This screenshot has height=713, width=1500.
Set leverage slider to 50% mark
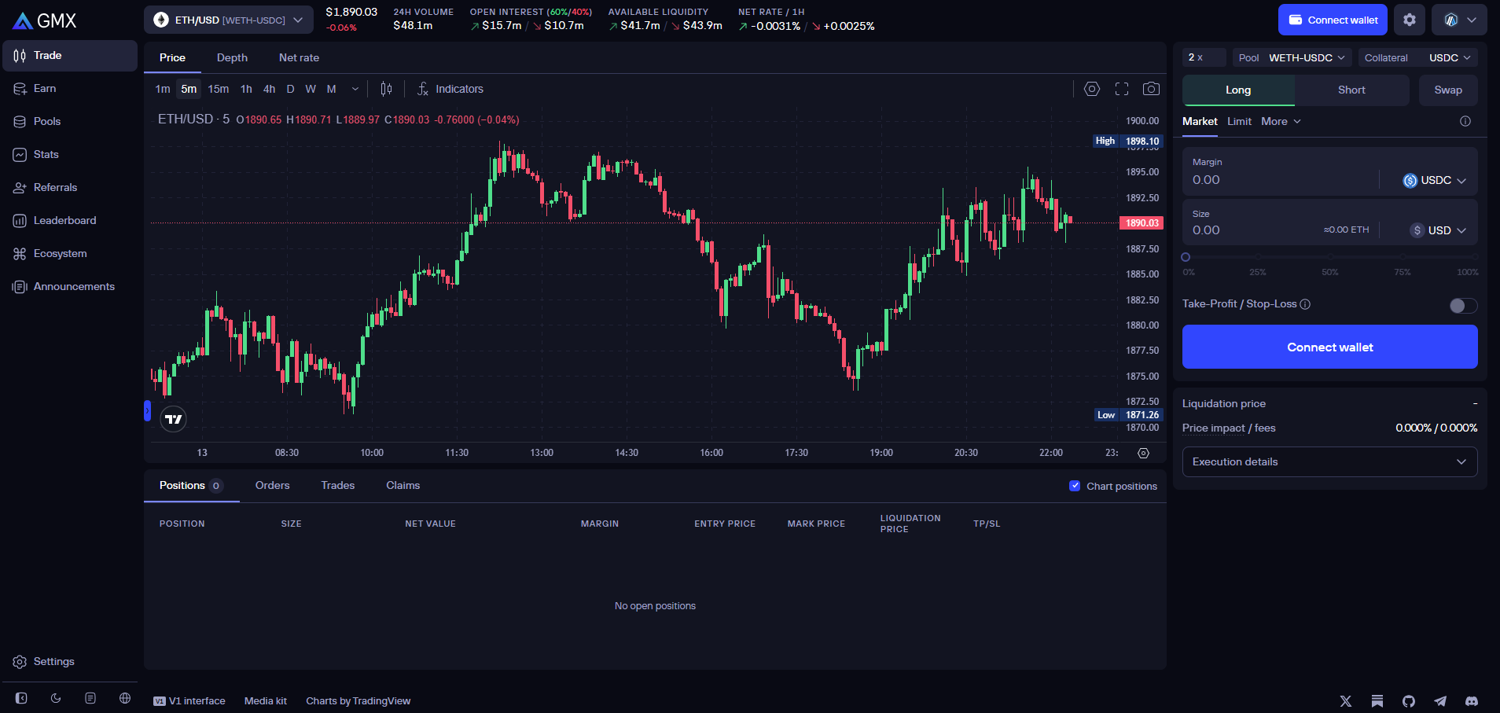1329,257
